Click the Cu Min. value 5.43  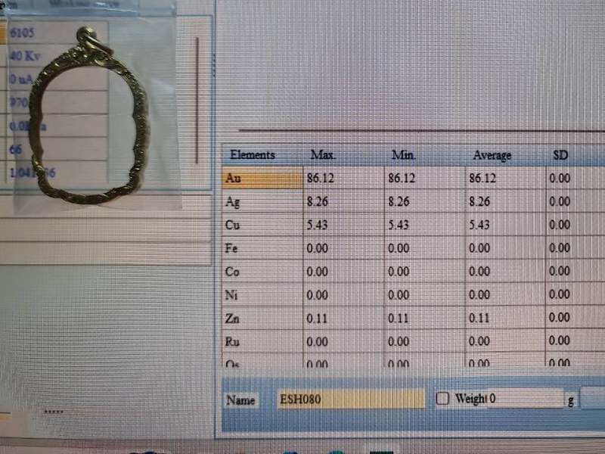pyautogui.click(x=399, y=225)
